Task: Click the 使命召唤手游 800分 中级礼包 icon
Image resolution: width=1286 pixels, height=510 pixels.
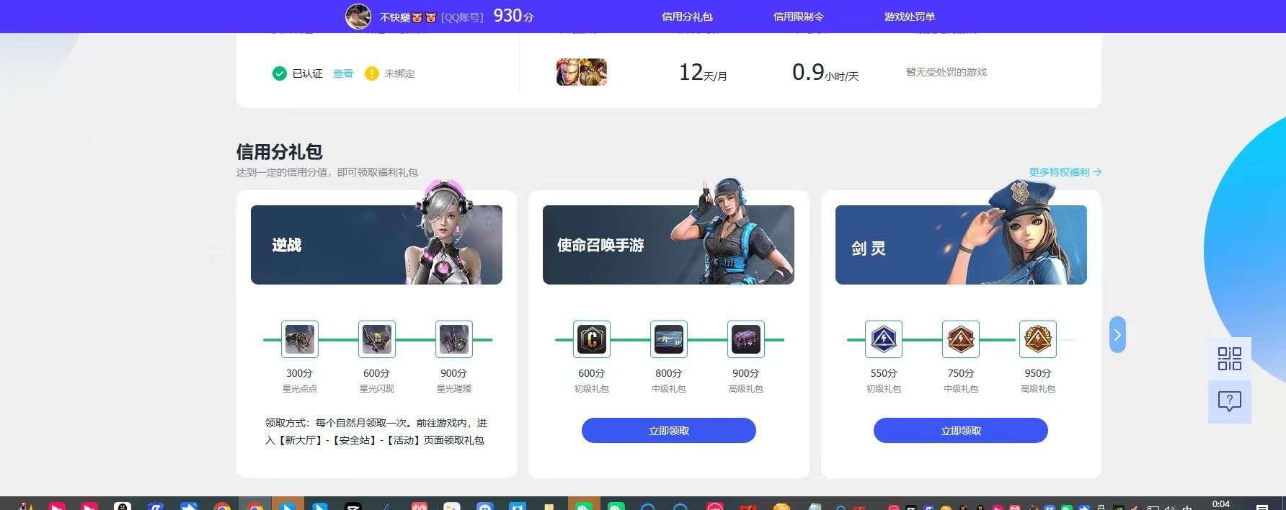Action: (x=669, y=339)
